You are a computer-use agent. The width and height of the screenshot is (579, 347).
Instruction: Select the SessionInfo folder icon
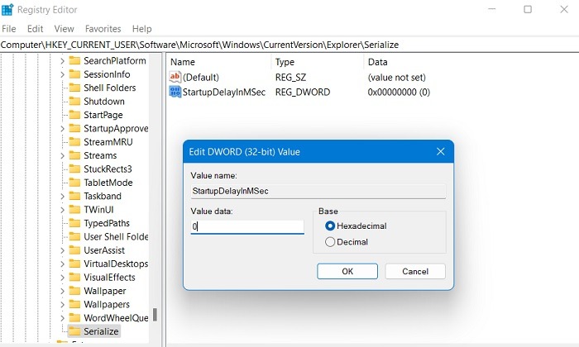pos(74,74)
